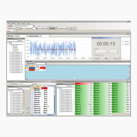Click the round clock icon in toolbar
Screen dimensions: 137x137
tap(56, 26)
